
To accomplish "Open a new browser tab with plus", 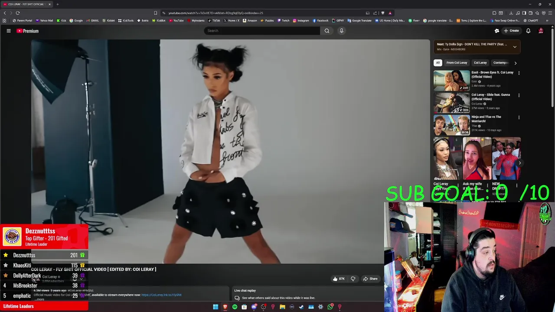I will 57,4.
